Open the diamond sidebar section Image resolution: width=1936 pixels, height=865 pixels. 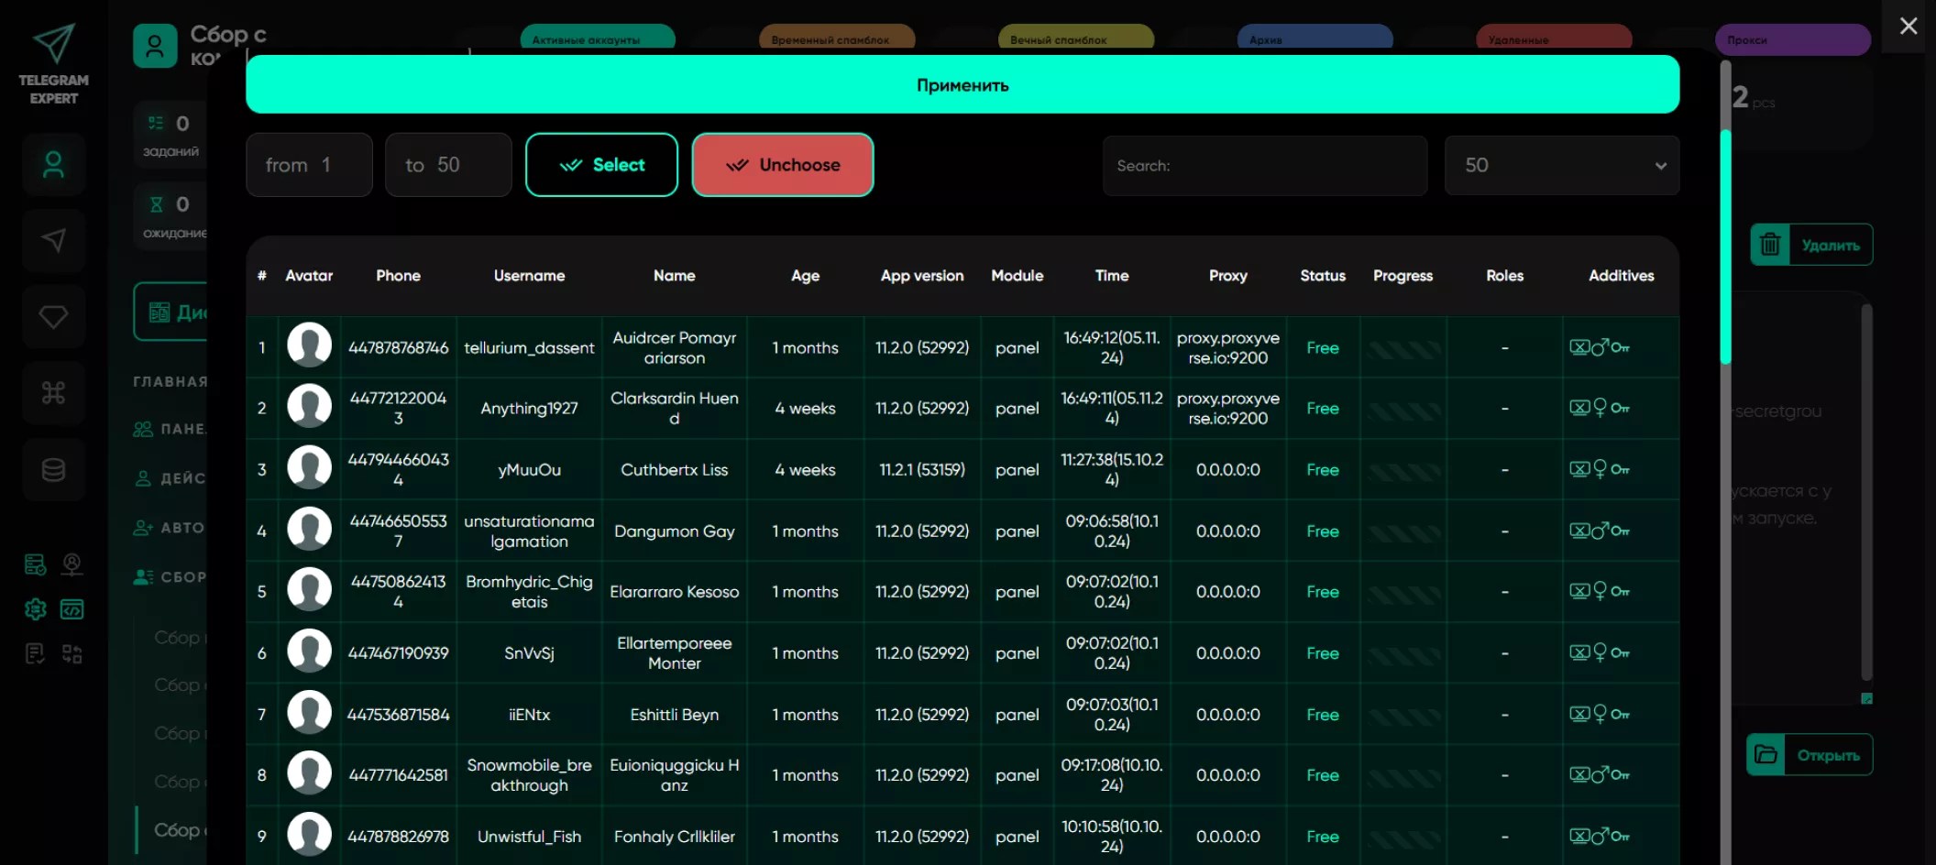click(53, 317)
